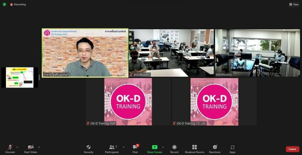Click muted mic icon on OK-D Training Staff
This screenshot has height=155, width=302.
pyautogui.click(x=88, y=123)
